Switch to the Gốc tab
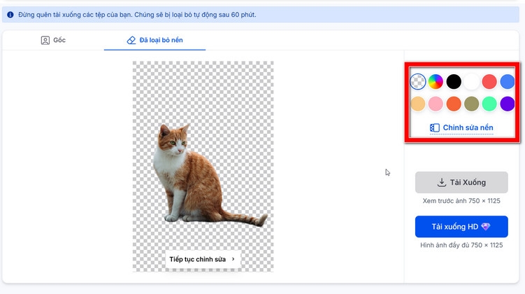Screen dimensions: 525x294 (x=53, y=40)
